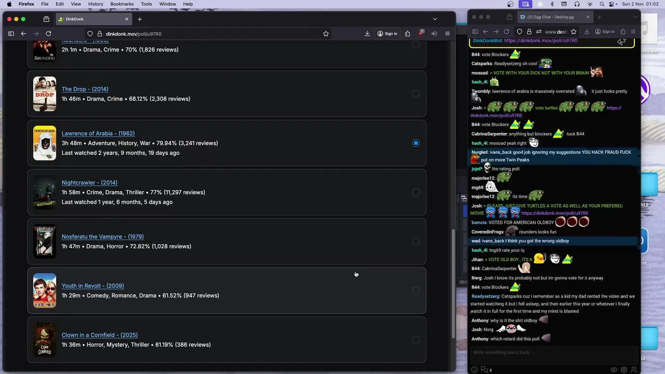Check the Nightcrawler vote checkbox
The width and height of the screenshot is (665, 374).
416,192
